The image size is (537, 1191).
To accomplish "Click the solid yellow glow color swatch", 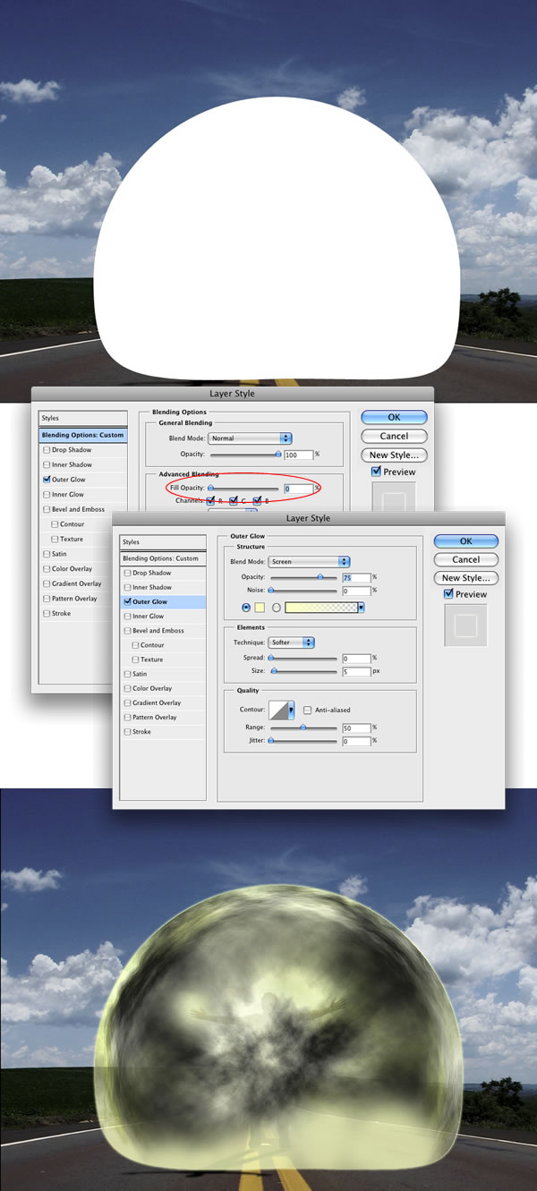I will pyautogui.click(x=260, y=608).
